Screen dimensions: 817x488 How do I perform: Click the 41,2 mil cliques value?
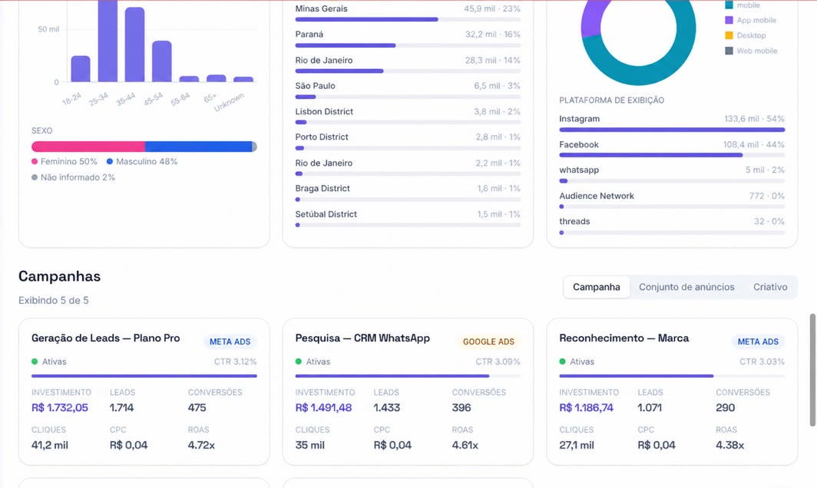pos(49,445)
